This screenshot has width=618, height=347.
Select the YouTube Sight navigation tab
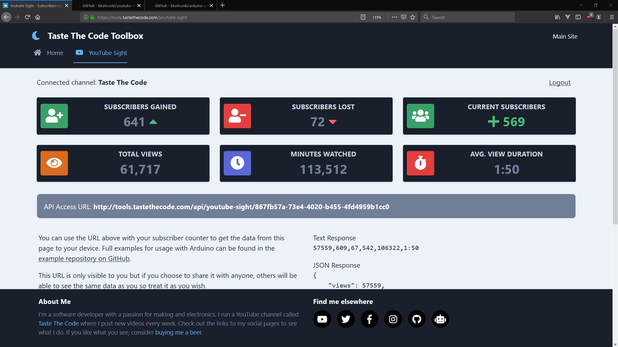[x=101, y=53]
